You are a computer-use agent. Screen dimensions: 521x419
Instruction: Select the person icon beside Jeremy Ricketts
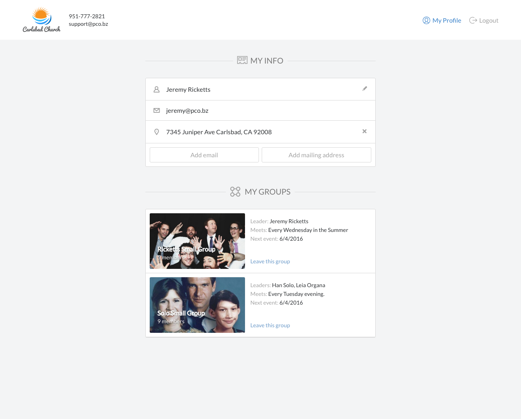(x=156, y=89)
